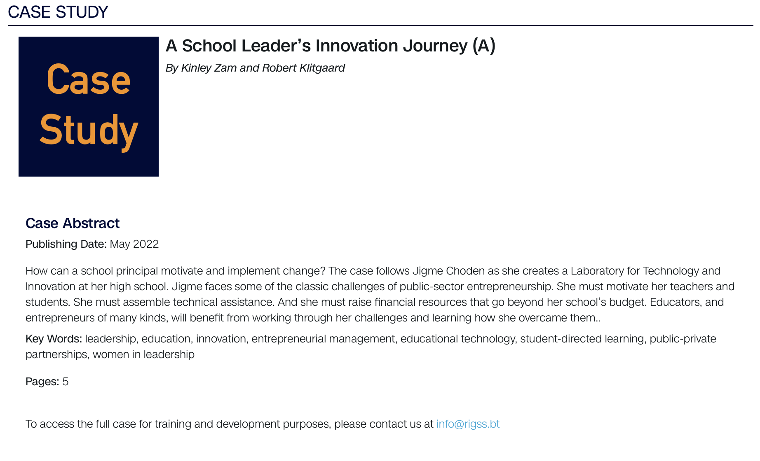This screenshot has width=760, height=461.
Task: Click author name Robert Klitgaard
Action: pos(303,68)
